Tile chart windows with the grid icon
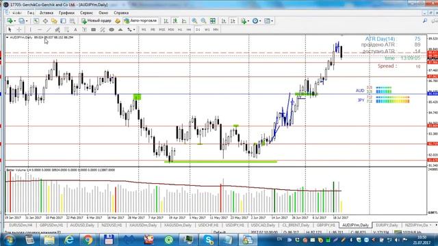438x246 pixels. (x=213, y=21)
